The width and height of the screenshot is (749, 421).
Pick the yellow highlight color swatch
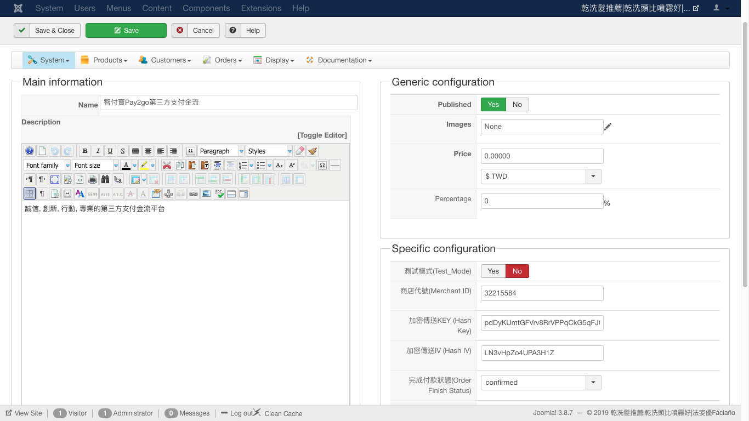coord(144,166)
